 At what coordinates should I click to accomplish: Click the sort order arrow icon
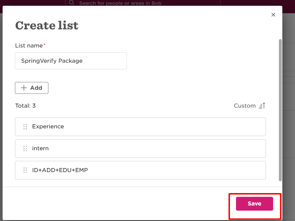tap(262, 106)
